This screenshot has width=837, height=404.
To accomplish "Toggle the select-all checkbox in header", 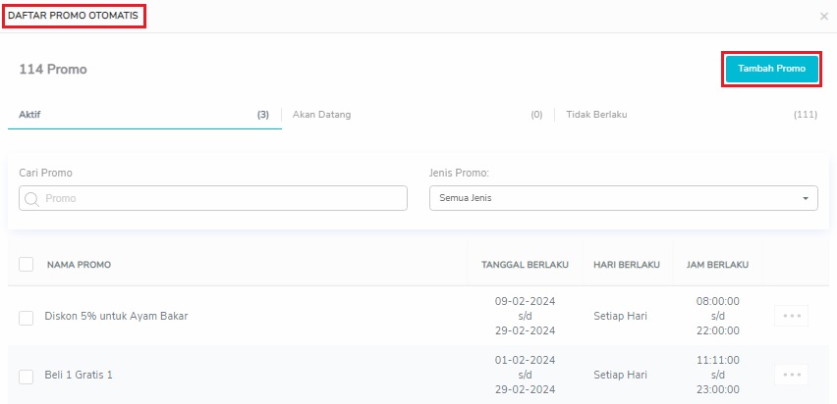I will (x=27, y=264).
